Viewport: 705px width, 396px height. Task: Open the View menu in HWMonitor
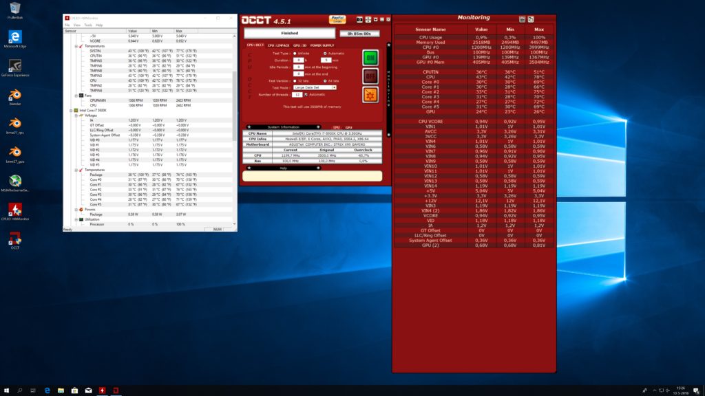[77, 25]
